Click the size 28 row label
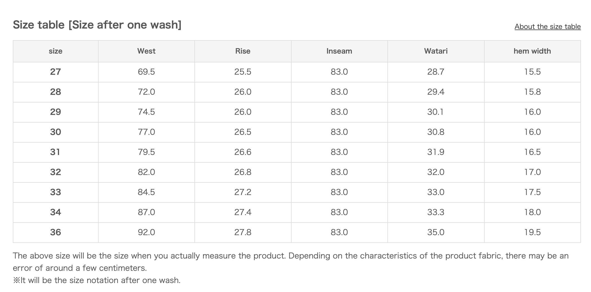 (x=55, y=92)
